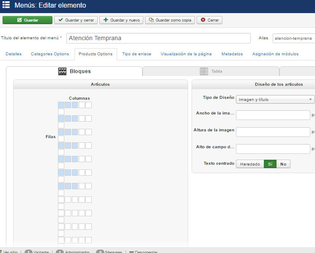The width and height of the screenshot is (315, 253).
Task: Select the fourth column cell in first row
Action: [x=82, y=105]
